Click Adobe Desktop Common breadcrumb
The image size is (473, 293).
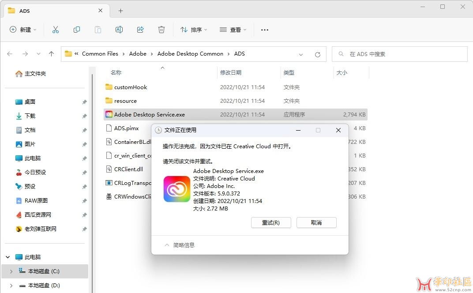190,54
